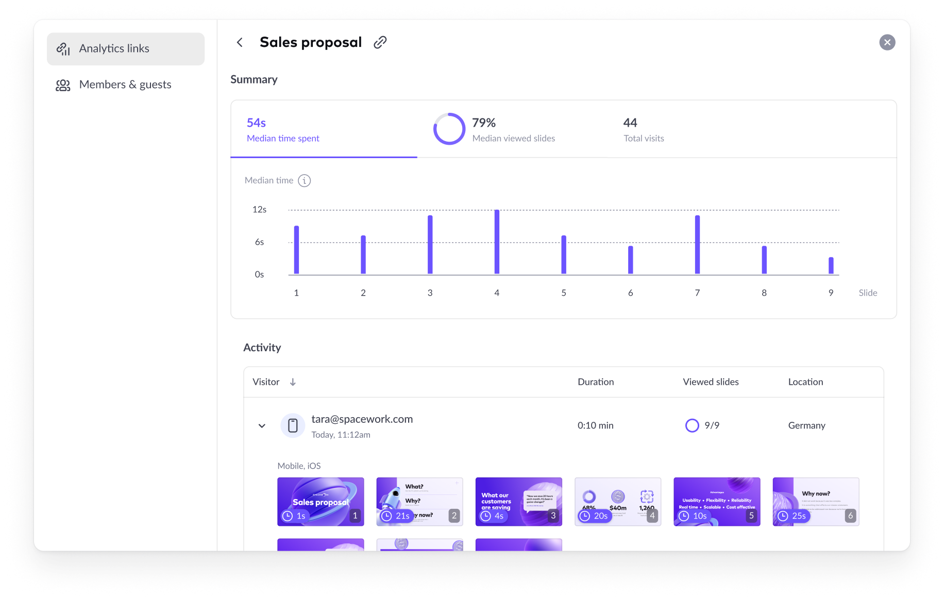Click the Mobile, iOS device label

(299, 466)
